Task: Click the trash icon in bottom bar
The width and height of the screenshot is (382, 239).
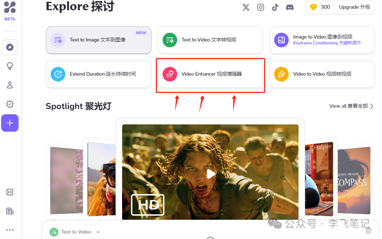Action: tap(369, 230)
